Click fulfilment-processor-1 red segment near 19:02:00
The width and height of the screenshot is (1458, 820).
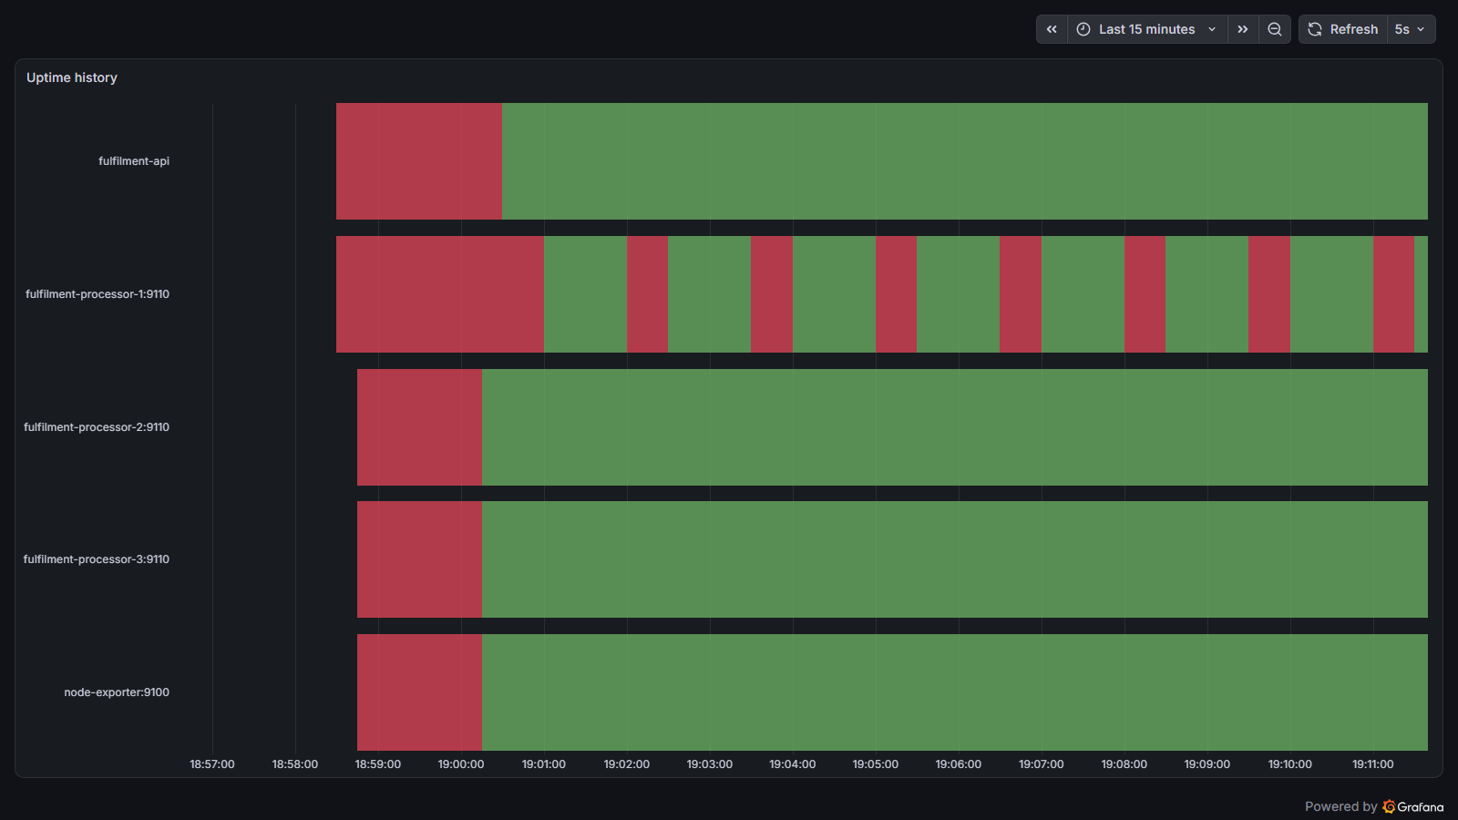[x=647, y=294]
